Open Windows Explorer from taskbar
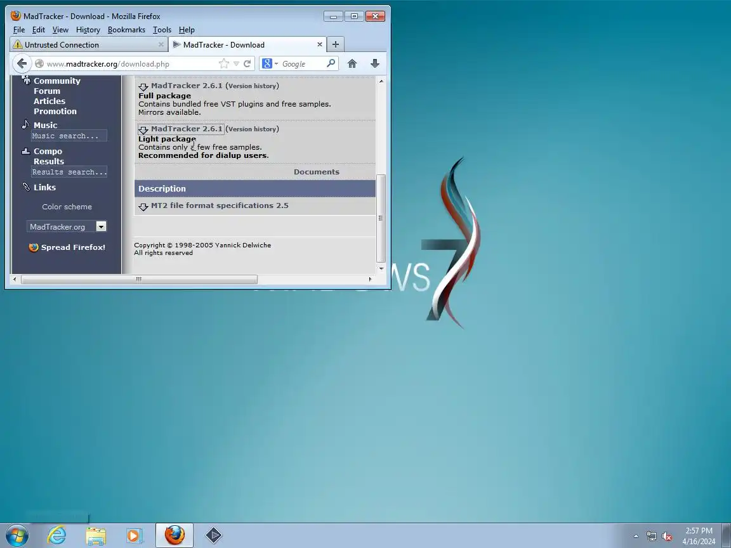Viewport: 731px width, 548px height. [96, 536]
